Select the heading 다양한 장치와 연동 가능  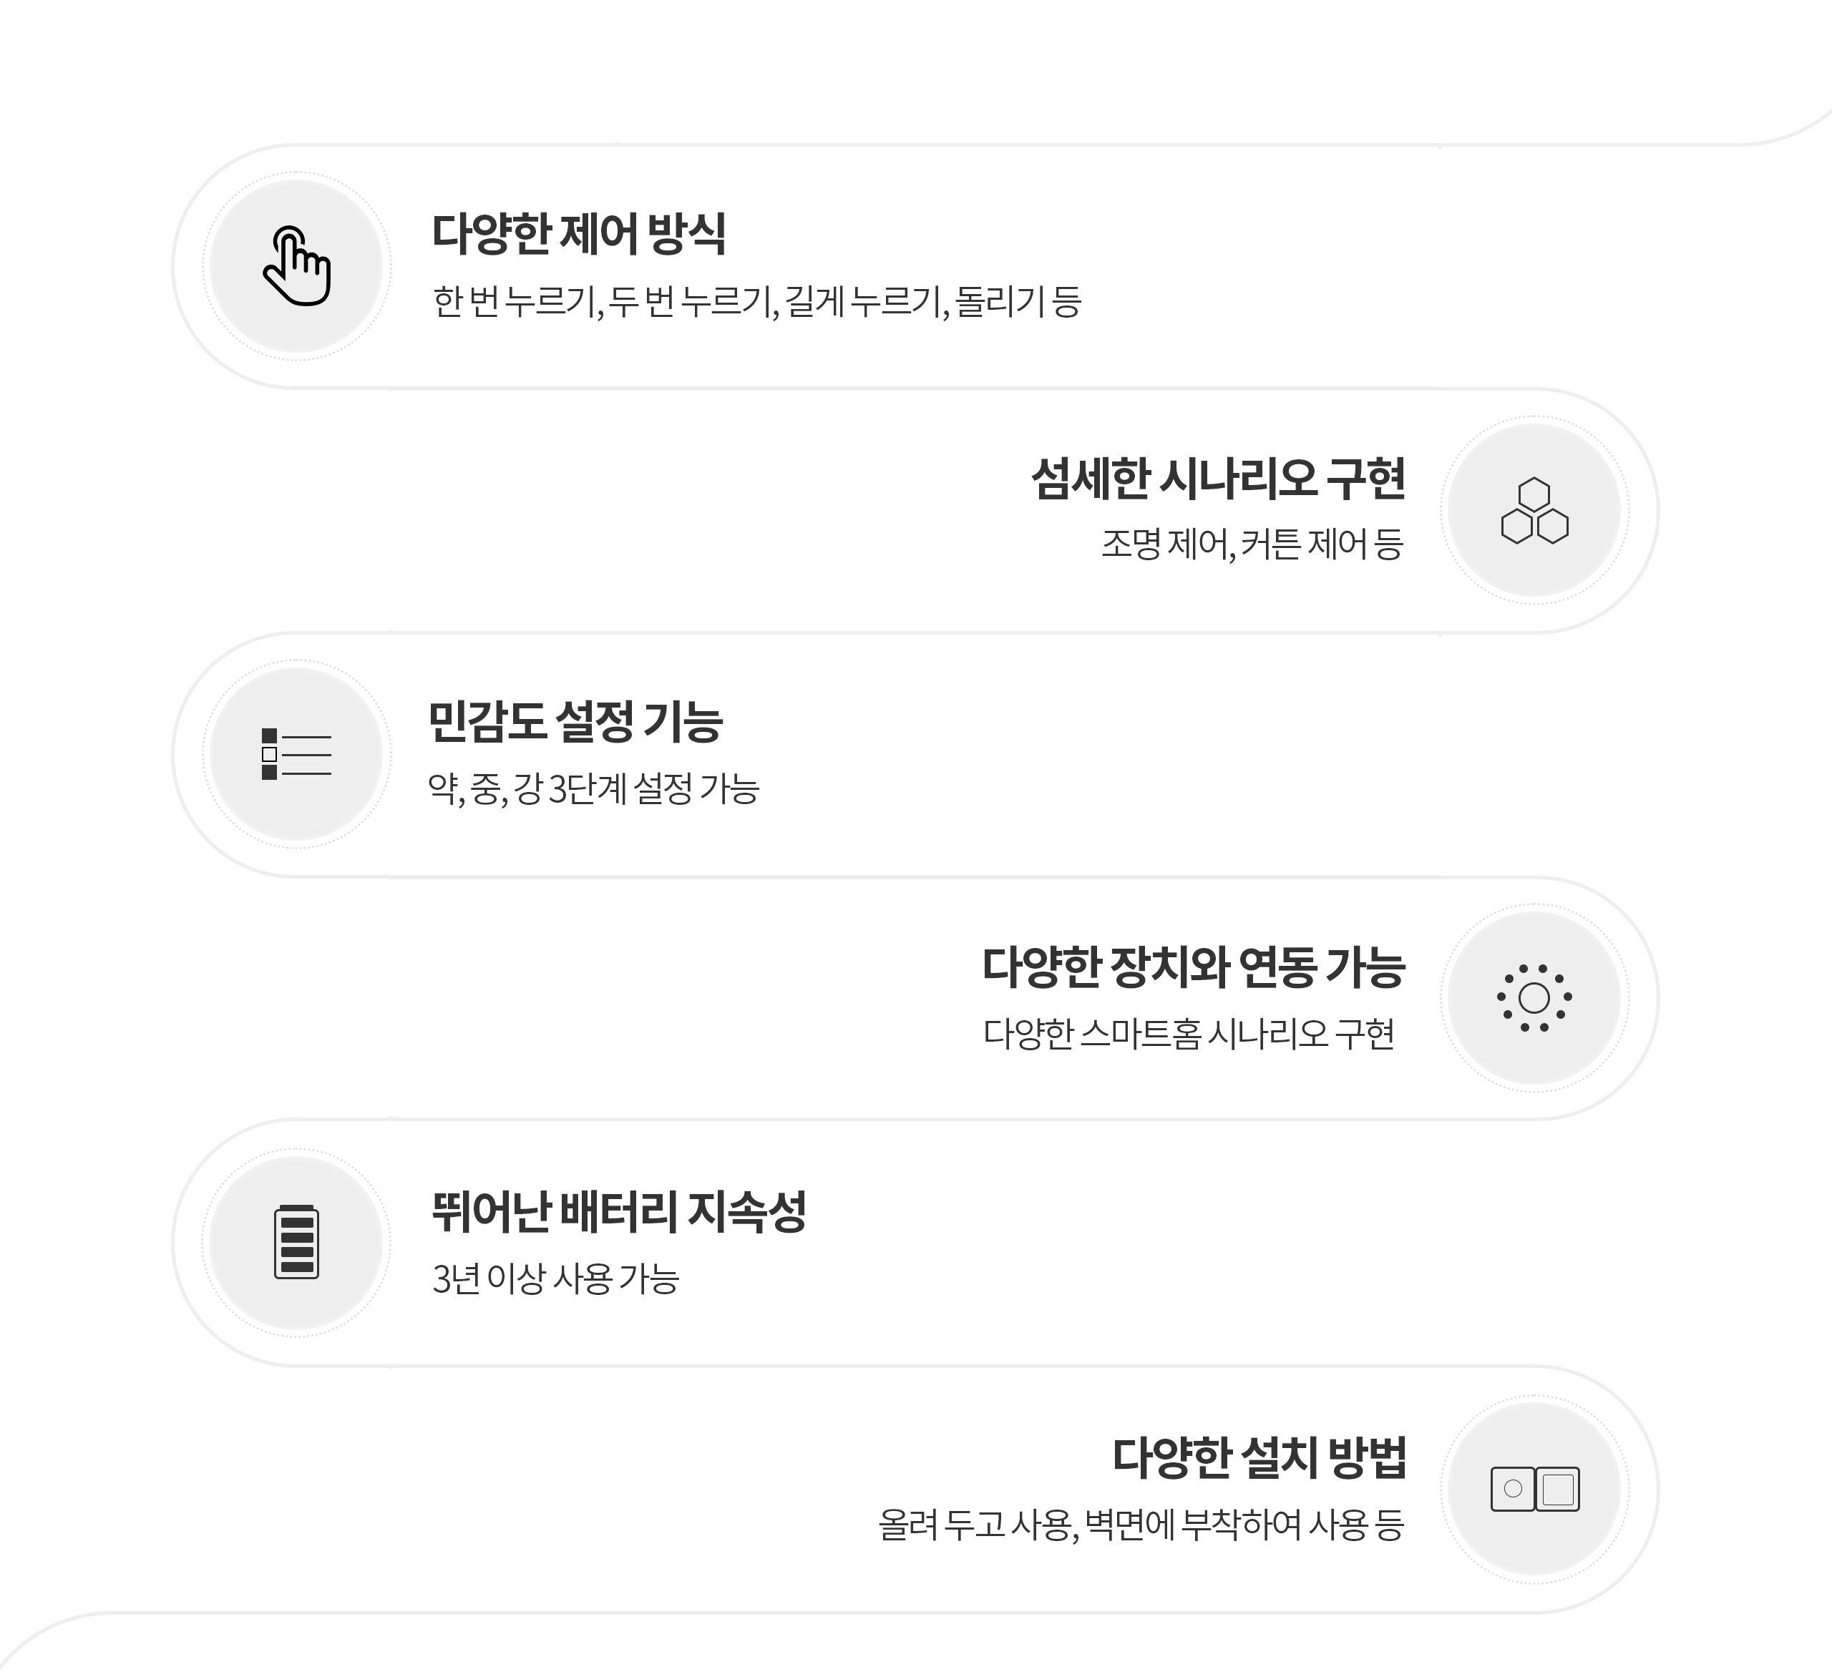click(x=1194, y=966)
